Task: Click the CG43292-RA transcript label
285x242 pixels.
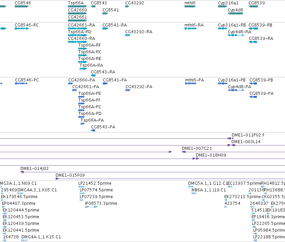Action: (x=139, y=32)
